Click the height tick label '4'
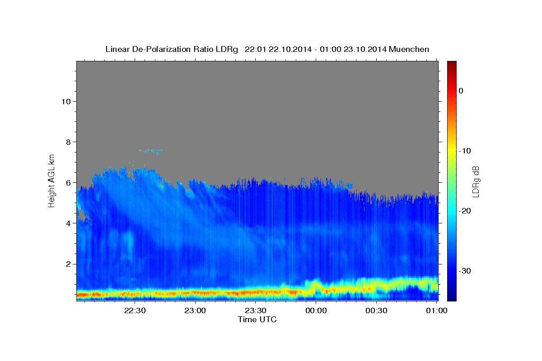The image size is (542, 361). 68,223
